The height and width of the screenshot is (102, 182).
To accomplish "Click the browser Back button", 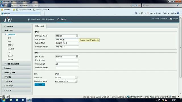I will tap(2, 5).
